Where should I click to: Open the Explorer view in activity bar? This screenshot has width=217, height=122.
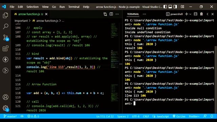tap(5, 15)
